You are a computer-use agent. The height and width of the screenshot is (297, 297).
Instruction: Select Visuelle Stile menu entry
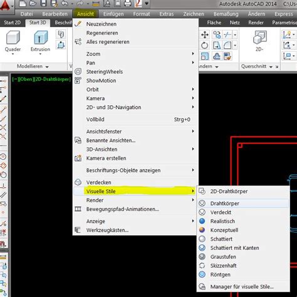pos(135,191)
